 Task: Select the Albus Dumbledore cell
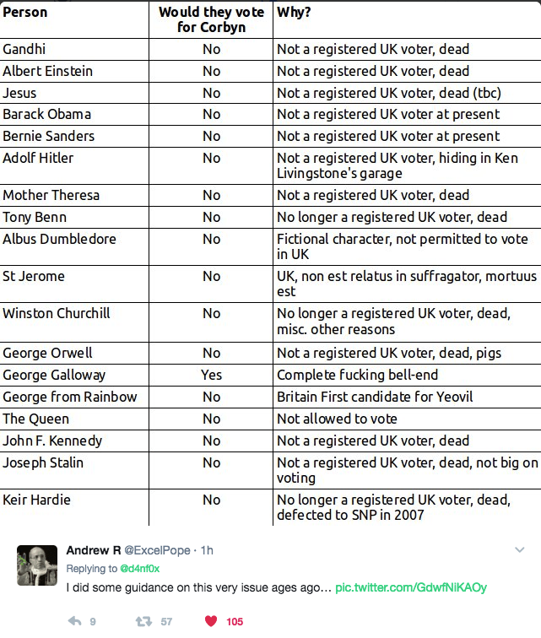coord(59,239)
